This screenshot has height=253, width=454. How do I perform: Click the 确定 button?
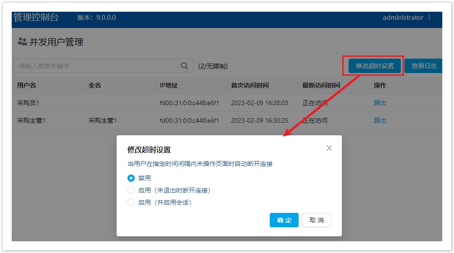pos(284,220)
